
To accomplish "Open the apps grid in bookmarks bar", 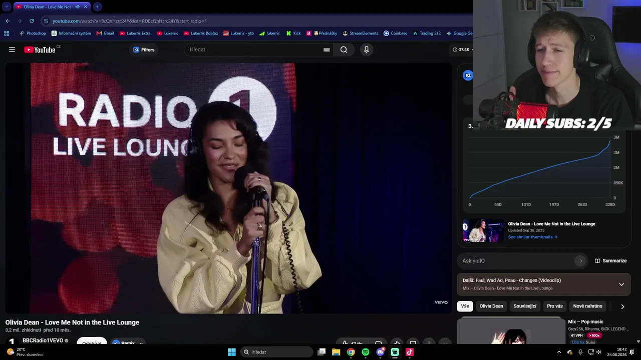I will coord(7,33).
